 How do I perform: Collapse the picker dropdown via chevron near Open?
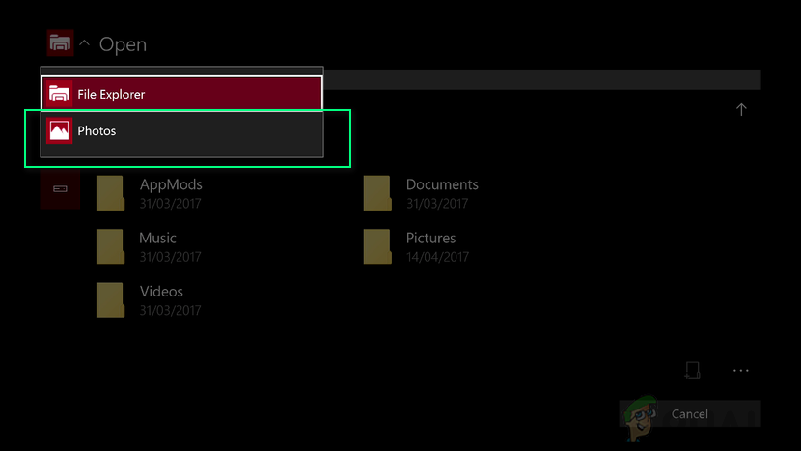(85, 43)
